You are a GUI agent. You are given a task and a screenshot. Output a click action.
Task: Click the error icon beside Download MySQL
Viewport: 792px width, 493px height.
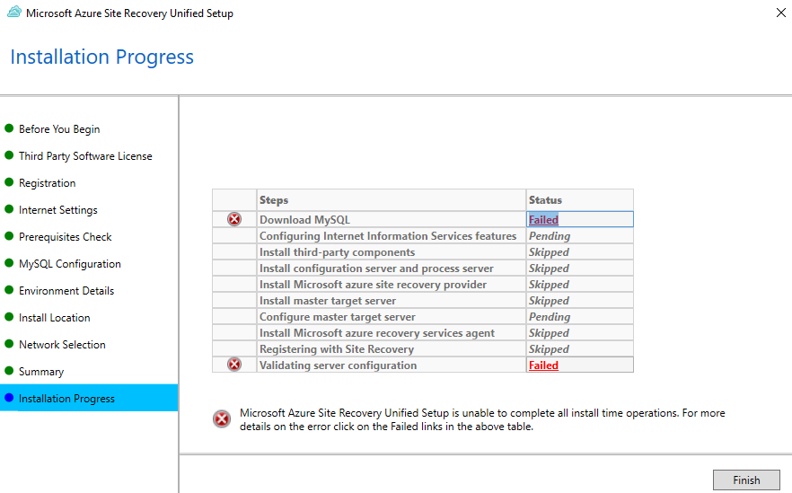pyautogui.click(x=234, y=219)
